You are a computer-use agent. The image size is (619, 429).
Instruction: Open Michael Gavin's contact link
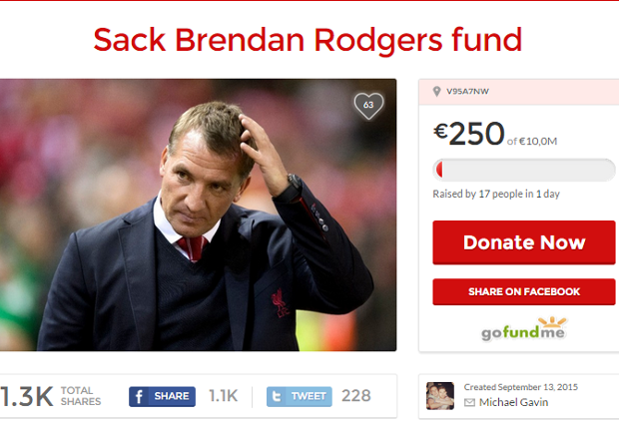point(513,402)
